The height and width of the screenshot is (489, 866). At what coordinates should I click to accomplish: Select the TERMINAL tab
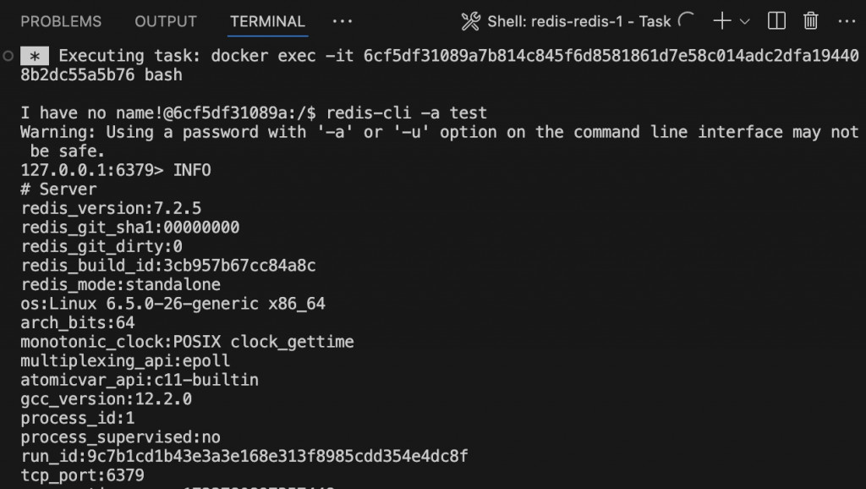click(x=267, y=21)
